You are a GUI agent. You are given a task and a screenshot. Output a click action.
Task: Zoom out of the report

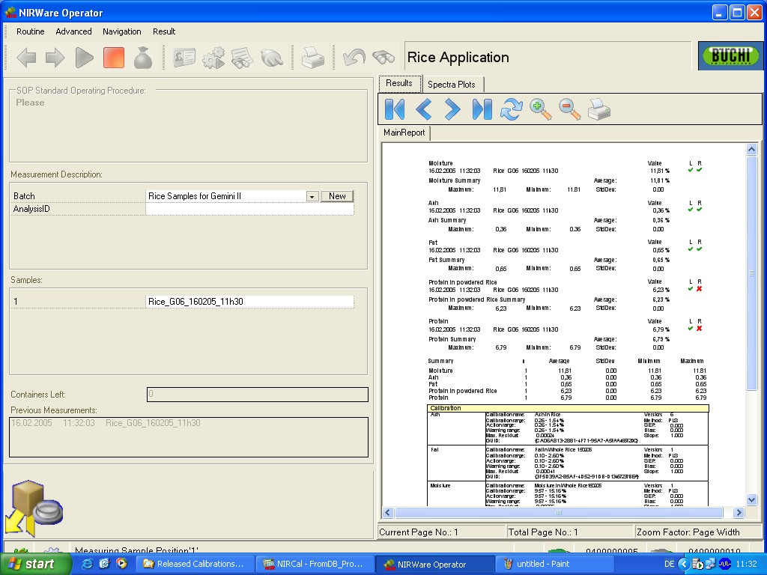(570, 109)
